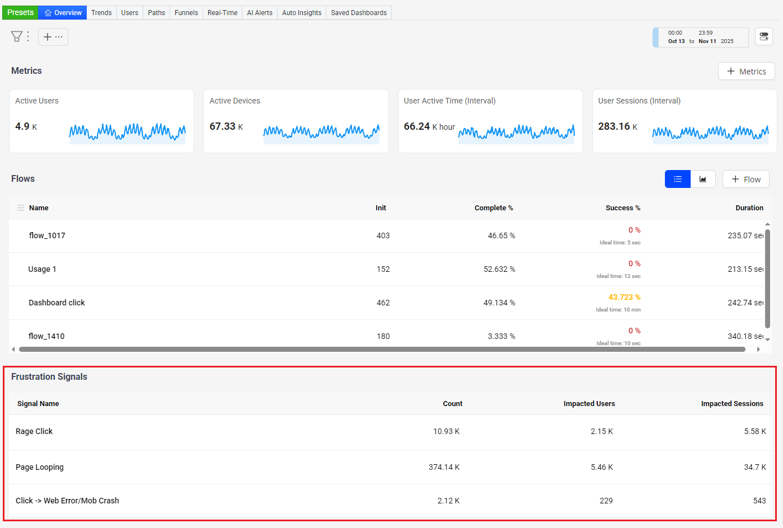Select the Rage Click signal row

pyautogui.click(x=390, y=432)
